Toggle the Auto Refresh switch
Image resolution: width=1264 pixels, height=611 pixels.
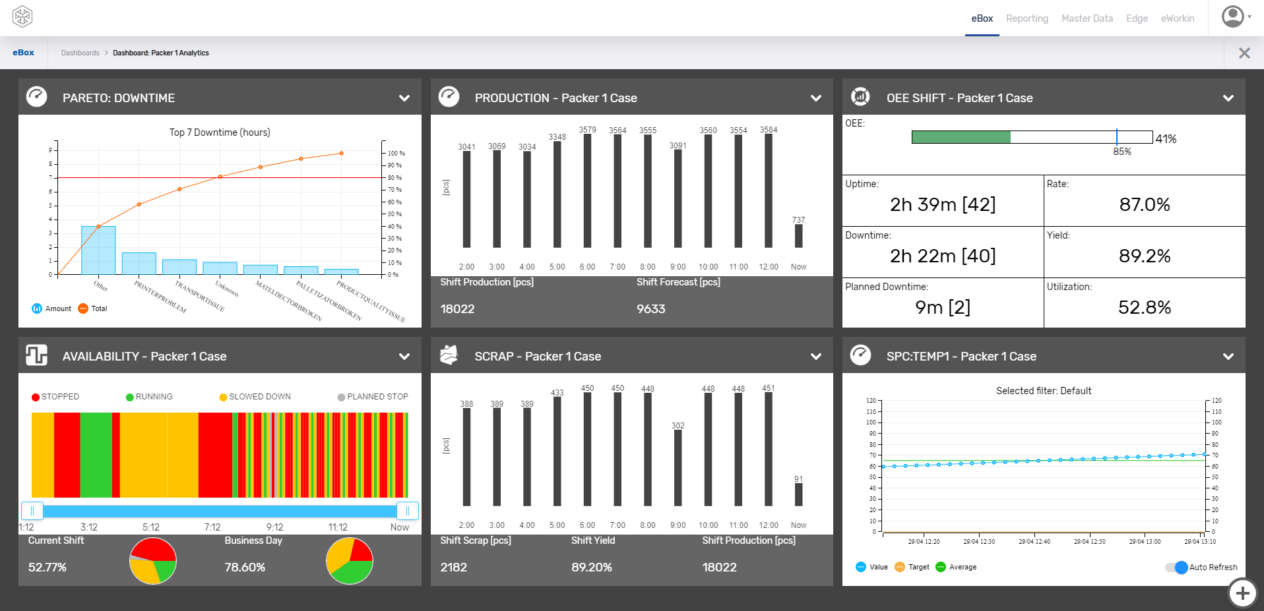(1176, 567)
